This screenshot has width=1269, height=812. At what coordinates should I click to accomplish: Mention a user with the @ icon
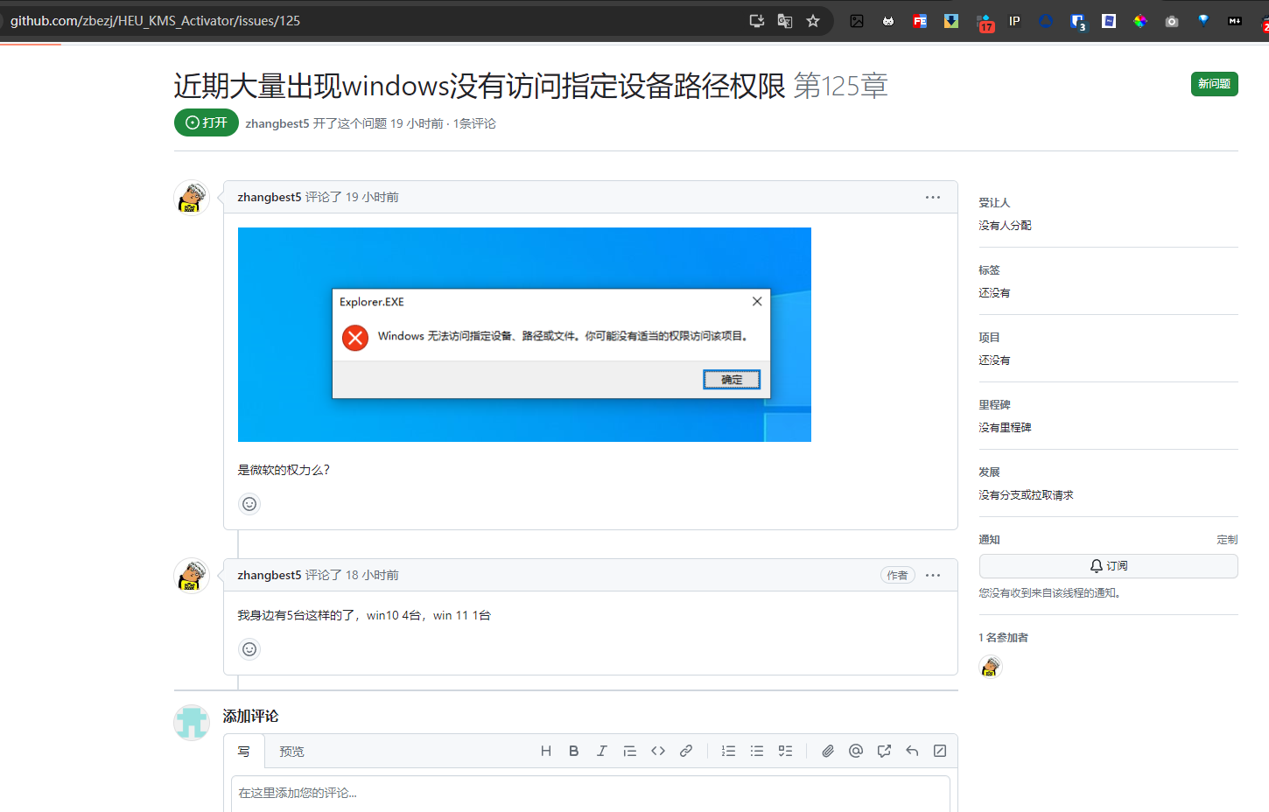click(855, 751)
